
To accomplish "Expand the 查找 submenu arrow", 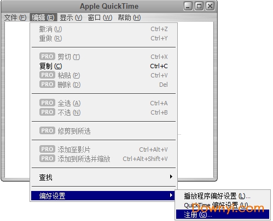I will [171, 176].
